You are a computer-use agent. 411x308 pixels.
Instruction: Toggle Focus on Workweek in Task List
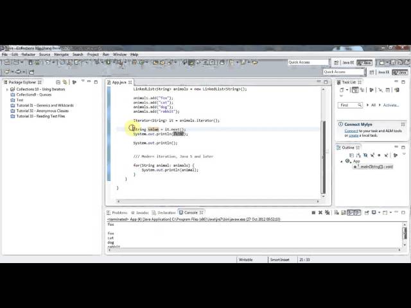(x=371, y=90)
